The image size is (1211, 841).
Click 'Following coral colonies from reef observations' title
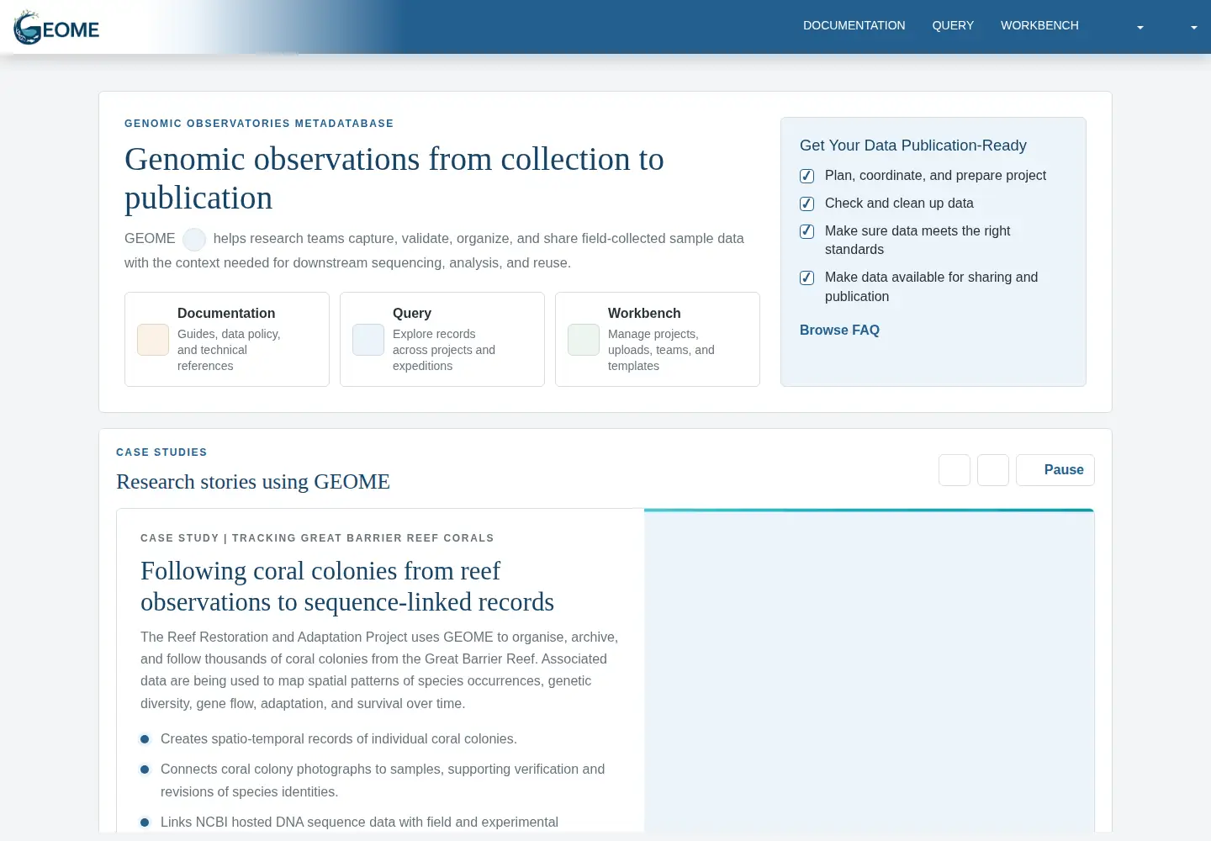click(x=347, y=586)
